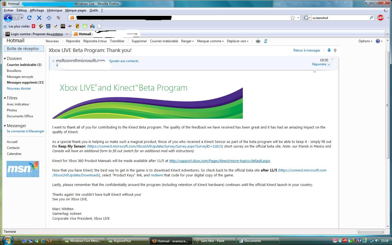
Task: Go to previous message with the grey up arrow
Action: click(x=335, y=50)
